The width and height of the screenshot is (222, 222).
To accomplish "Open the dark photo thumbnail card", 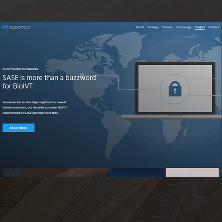I will point(56,172).
